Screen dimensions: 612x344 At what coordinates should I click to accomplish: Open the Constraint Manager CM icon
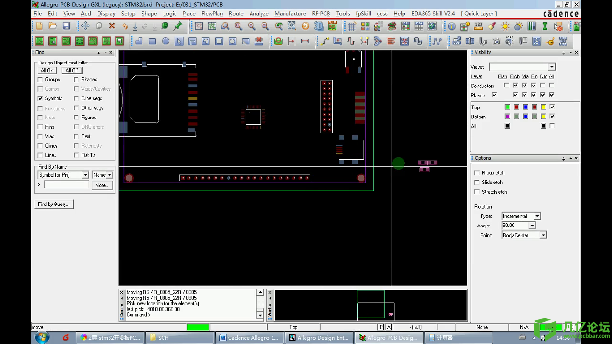pos(405,26)
